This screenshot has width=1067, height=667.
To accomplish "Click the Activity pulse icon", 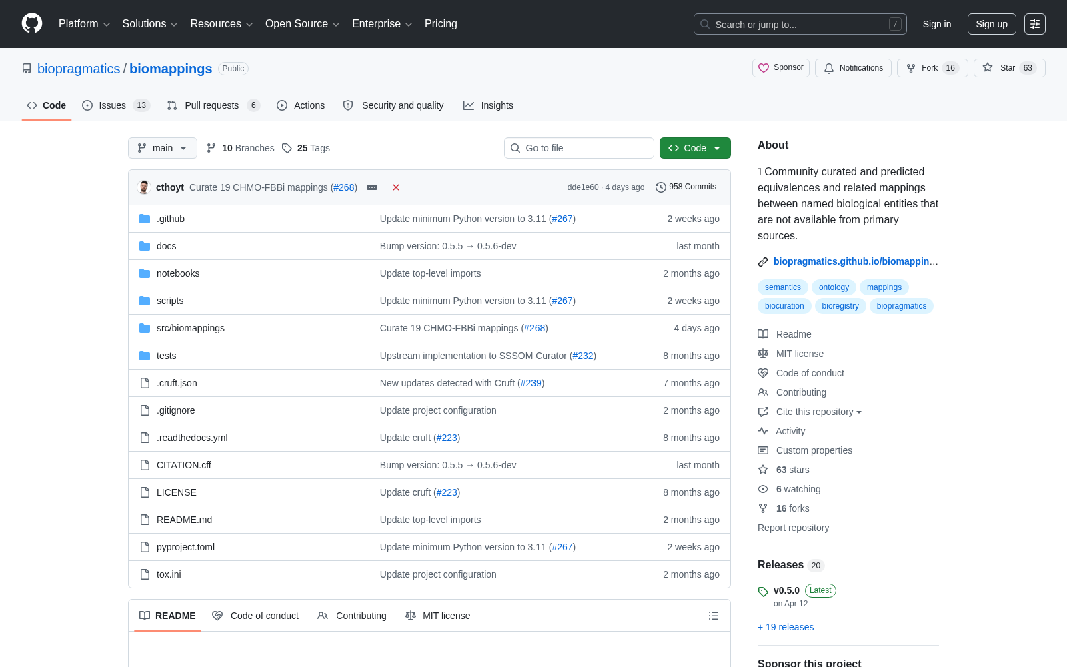I will click(763, 431).
